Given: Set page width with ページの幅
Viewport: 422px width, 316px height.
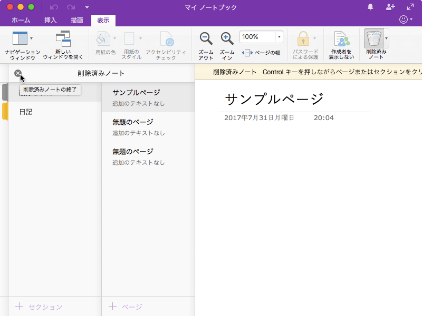Looking at the screenshot, I should [x=261, y=53].
